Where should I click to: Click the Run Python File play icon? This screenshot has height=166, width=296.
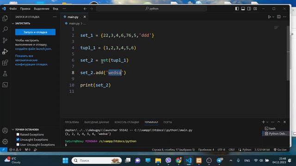click(269, 17)
